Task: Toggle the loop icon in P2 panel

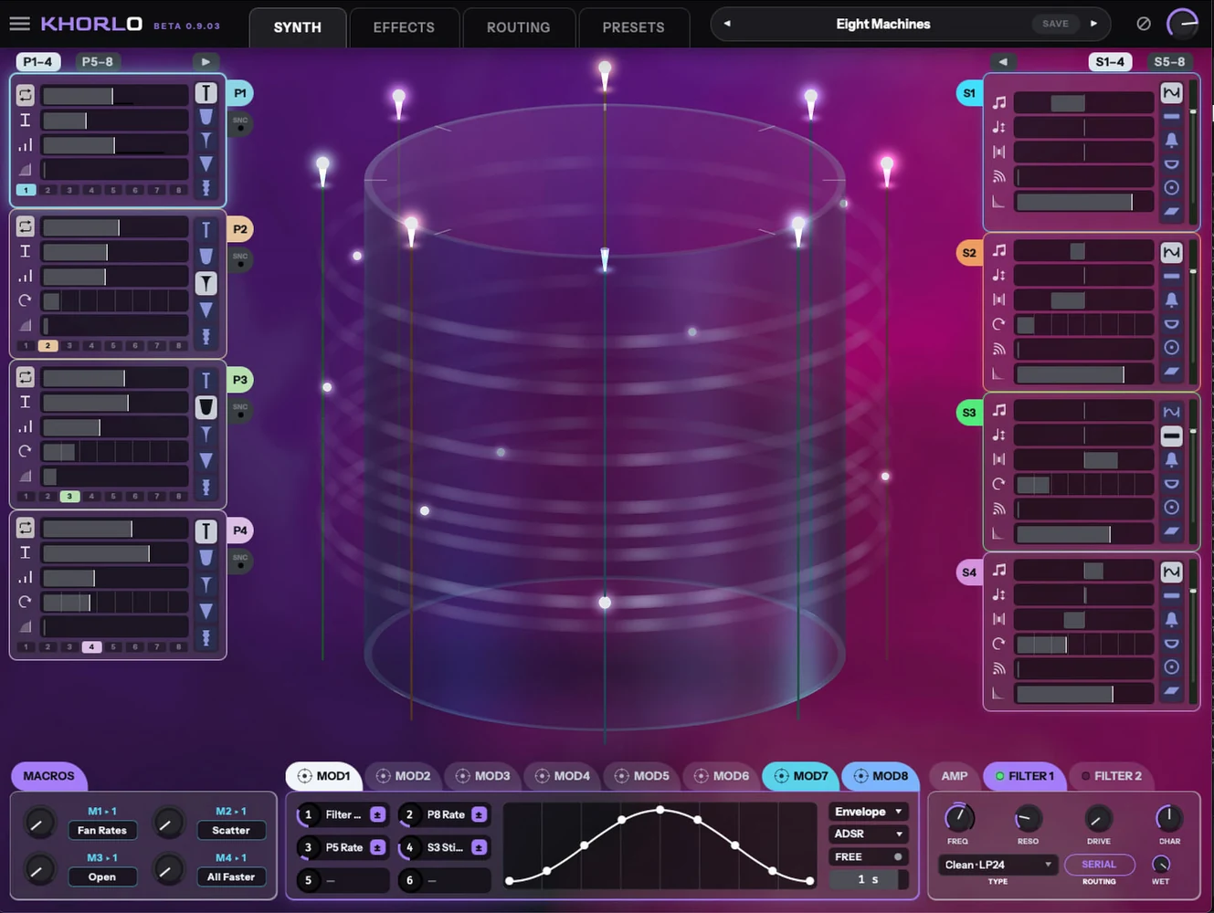Action: tap(25, 226)
